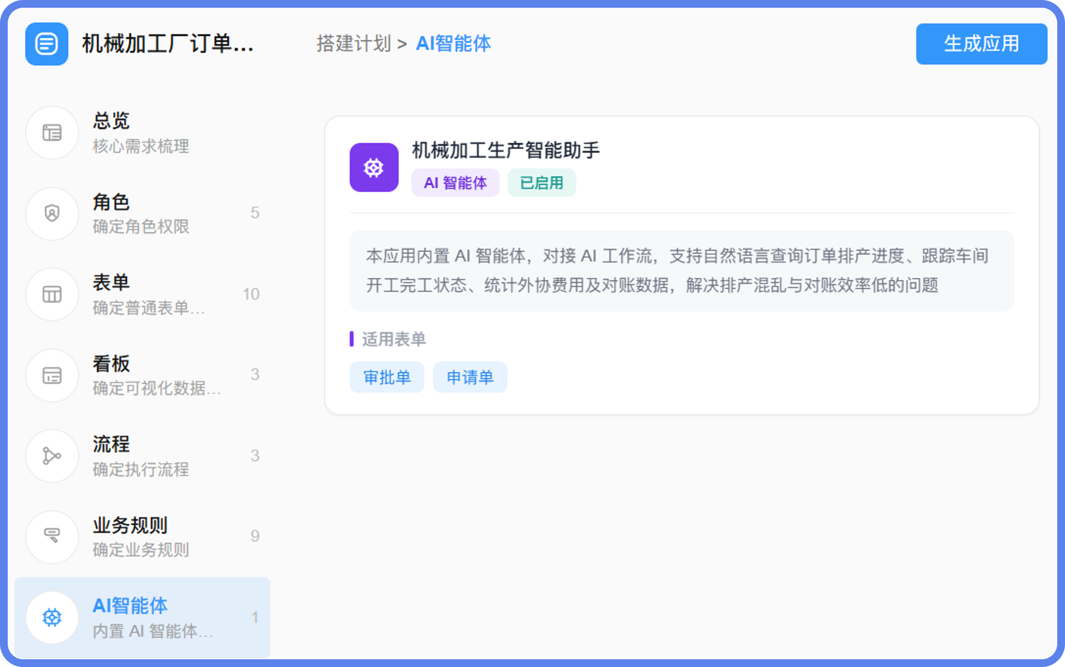Click the 搭建计划 breadcrumb link
This screenshot has width=1065, height=667.
point(353,44)
